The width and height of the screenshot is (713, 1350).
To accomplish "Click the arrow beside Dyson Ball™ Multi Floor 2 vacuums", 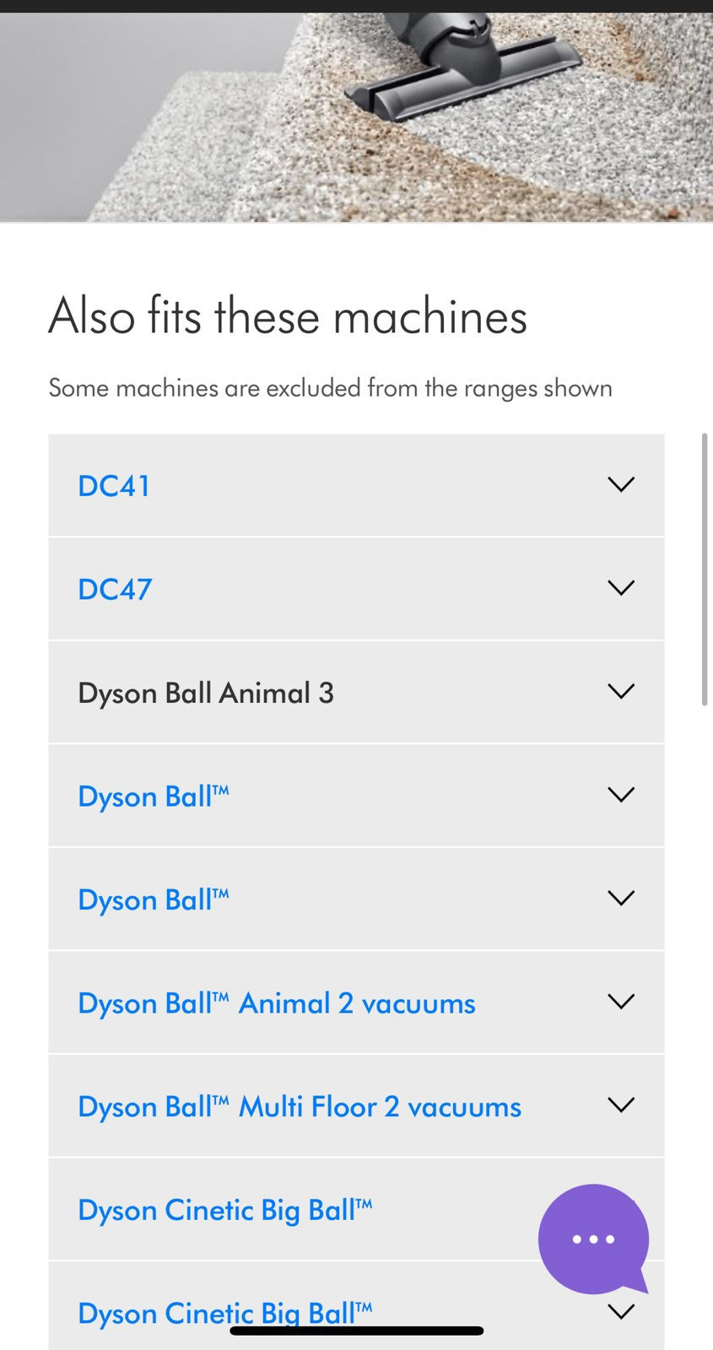I will coord(621,1104).
